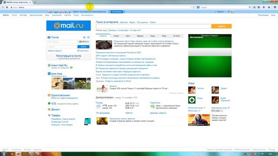Open the Забыли пароль? link

55,51
